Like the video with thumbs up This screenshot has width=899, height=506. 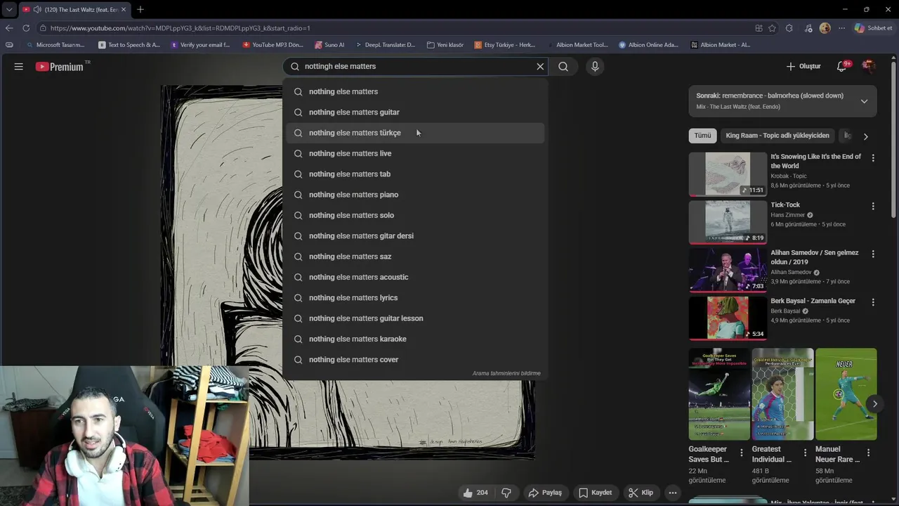pos(475,493)
